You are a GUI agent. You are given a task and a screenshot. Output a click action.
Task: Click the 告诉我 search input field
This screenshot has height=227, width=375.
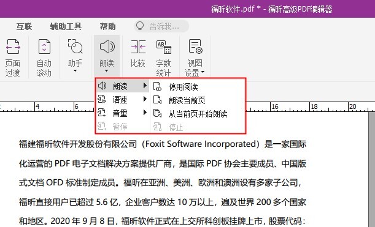[161, 26]
